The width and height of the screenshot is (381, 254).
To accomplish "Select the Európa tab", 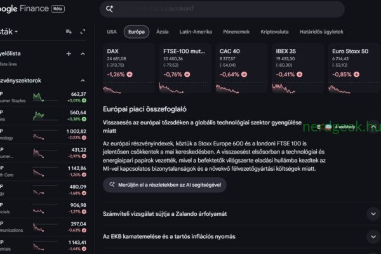I will pyautogui.click(x=137, y=32).
